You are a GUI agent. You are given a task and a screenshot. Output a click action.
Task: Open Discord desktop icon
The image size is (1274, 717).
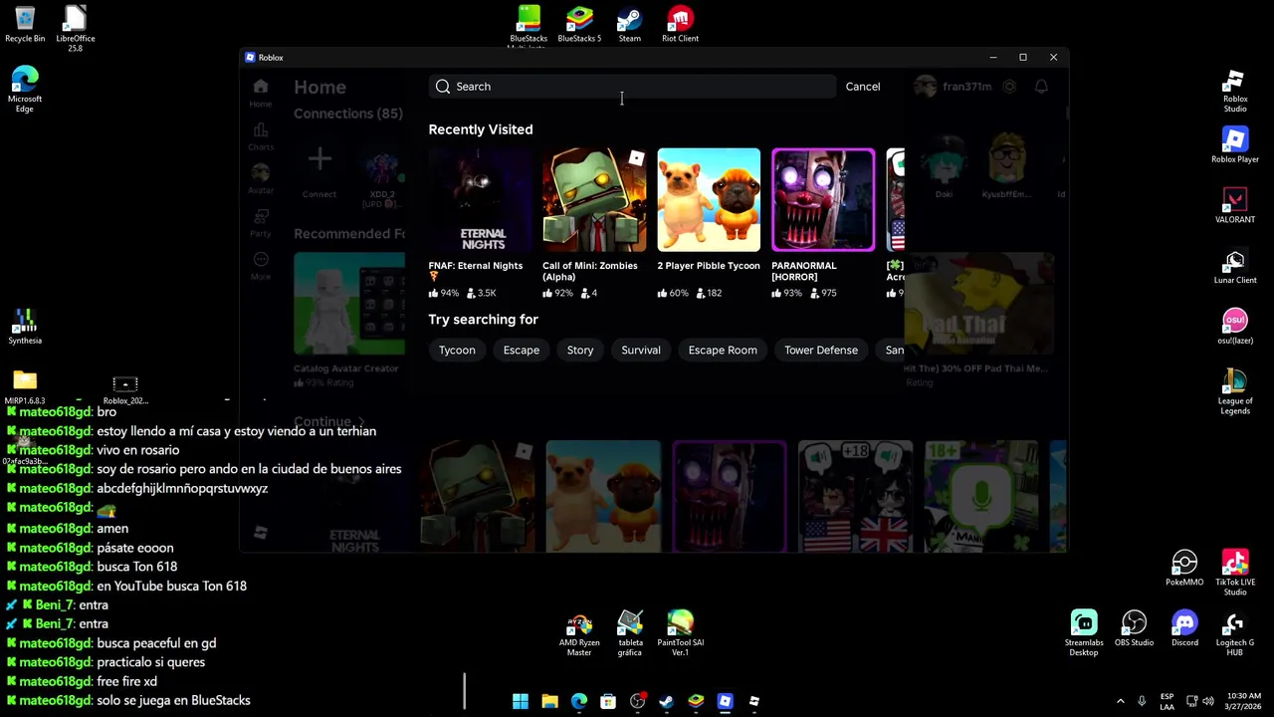[1184, 628]
